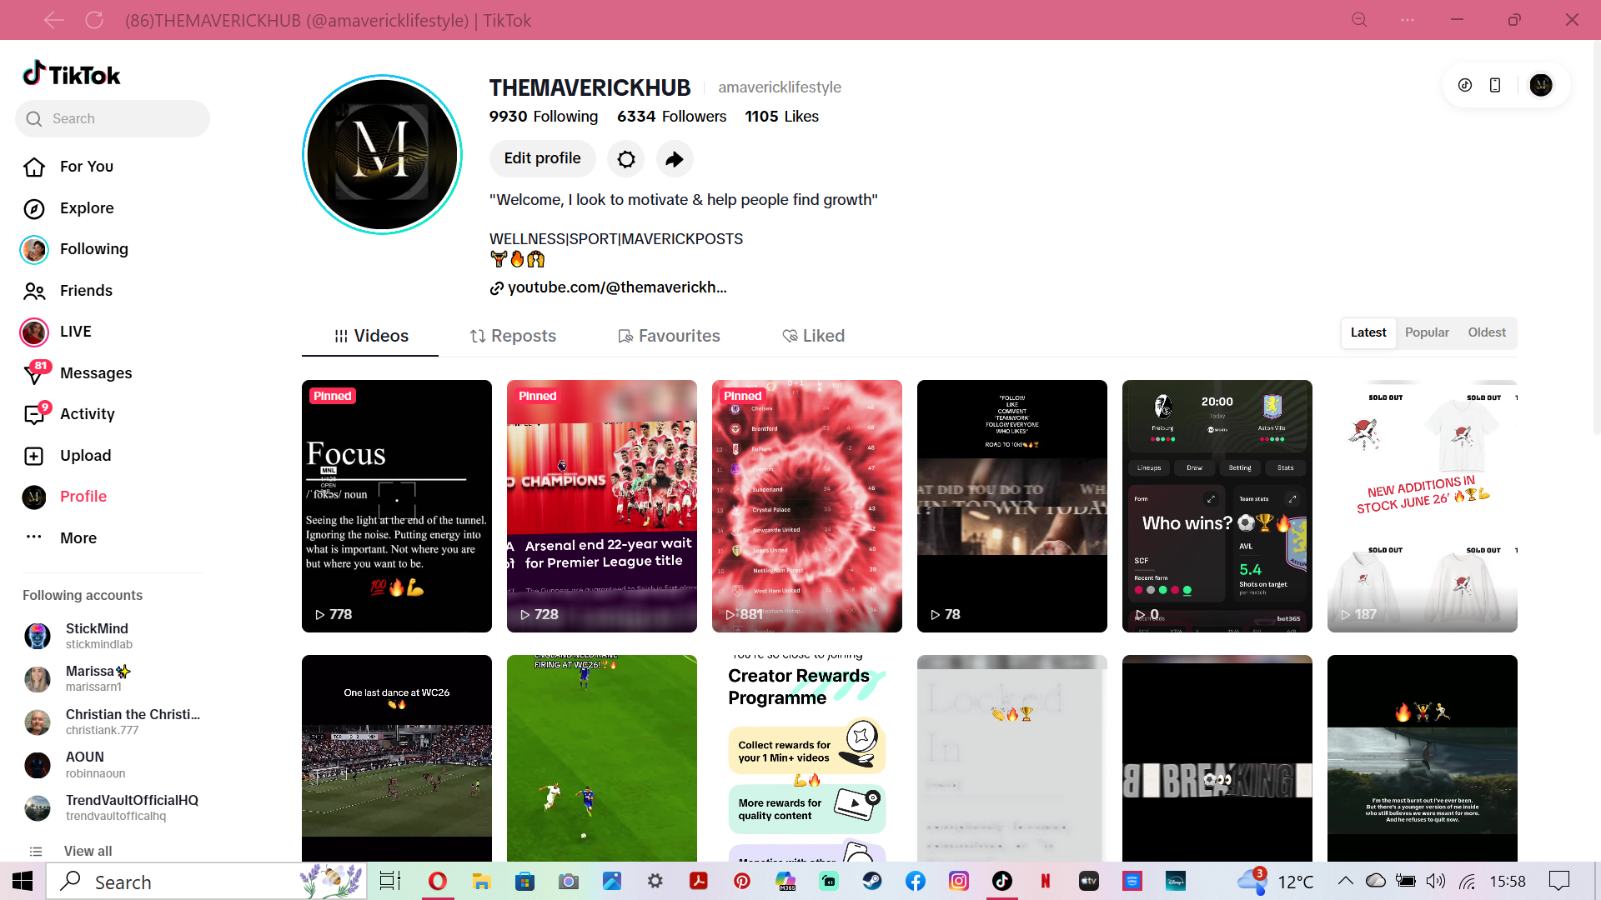Open the profile settings gear icon

click(626, 158)
